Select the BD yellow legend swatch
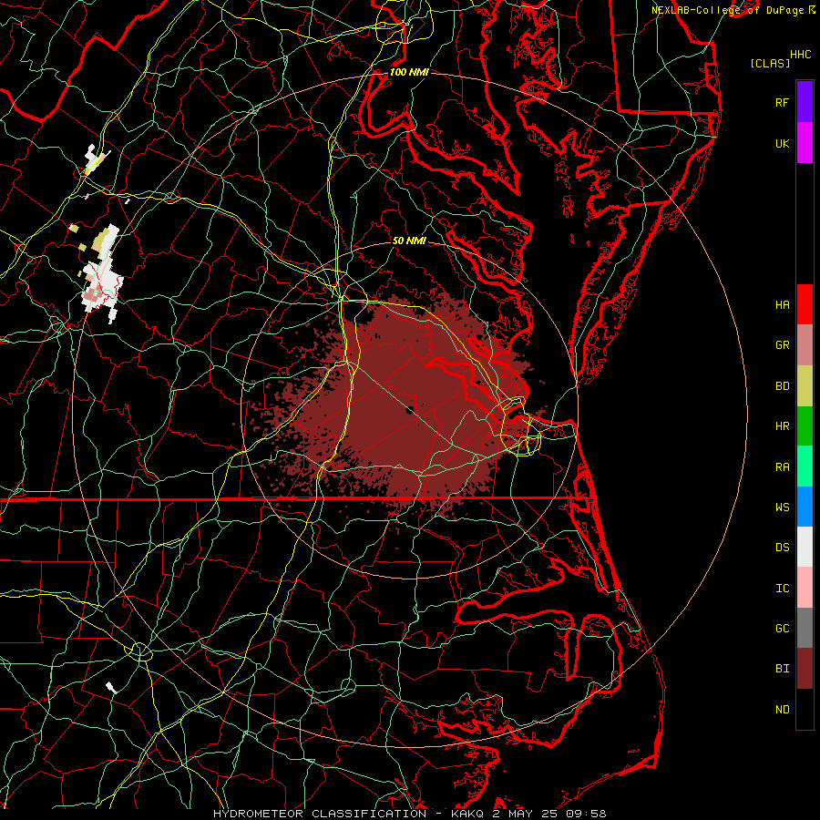 (805, 386)
